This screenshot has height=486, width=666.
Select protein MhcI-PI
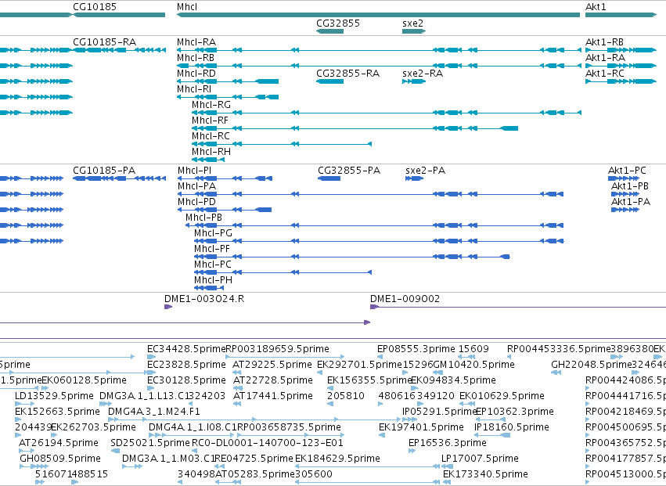click(x=225, y=178)
